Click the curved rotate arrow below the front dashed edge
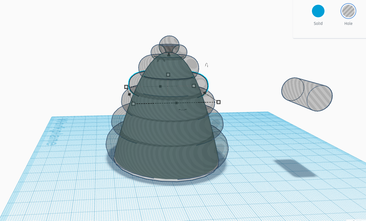366x221 pixels. coord(183,109)
